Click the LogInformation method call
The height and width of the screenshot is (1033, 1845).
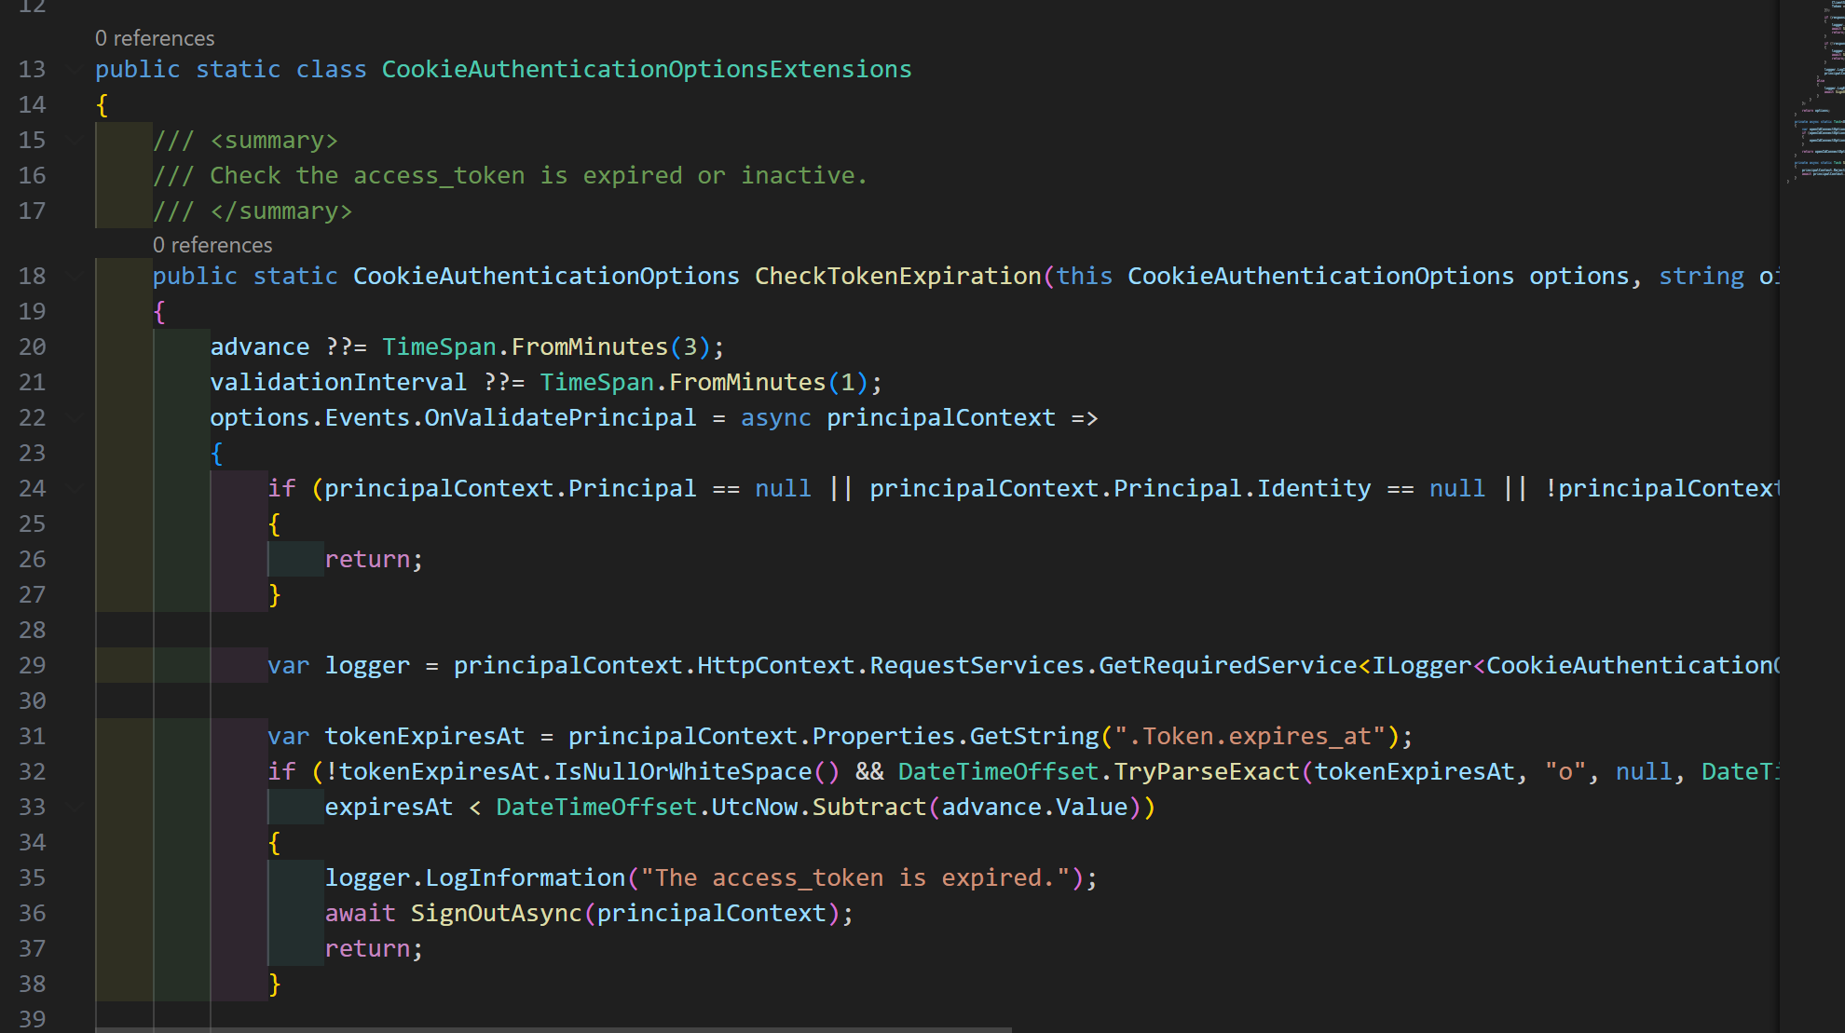point(525,878)
